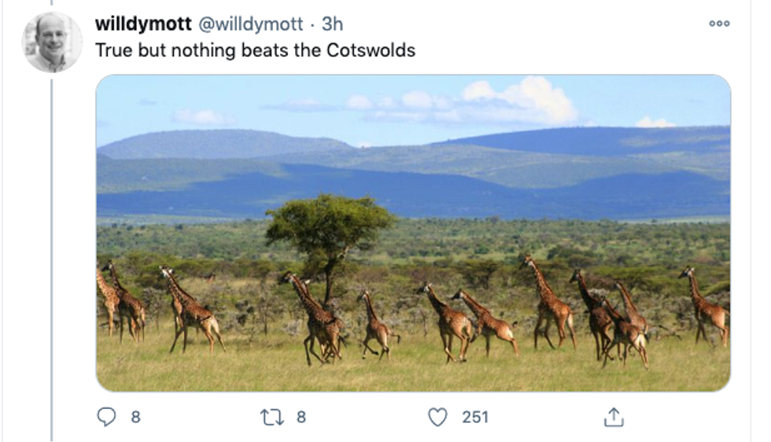This screenshot has width=771, height=442.
Task: Open the willdymott display name link
Action: pyautogui.click(x=143, y=24)
